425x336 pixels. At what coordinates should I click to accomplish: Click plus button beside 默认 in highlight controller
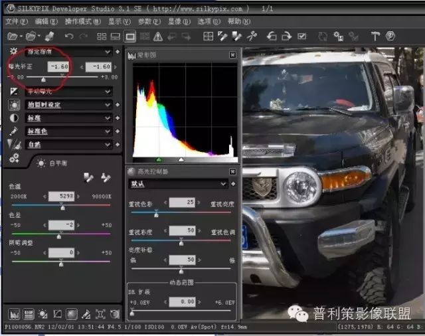point(233,184)
